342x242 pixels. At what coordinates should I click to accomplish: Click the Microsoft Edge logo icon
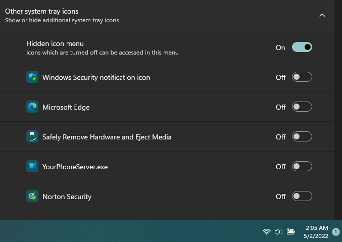pyautogui.click(x=32, y=107)
